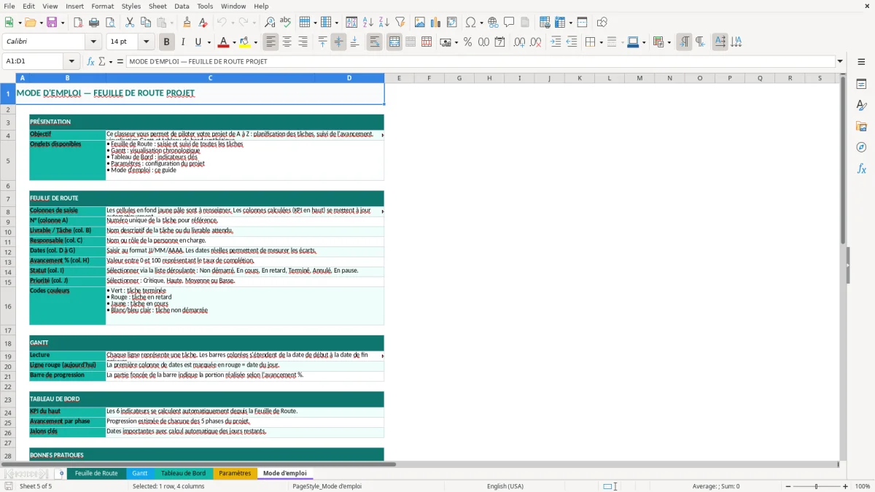Screen dimensions: 875x492
Task: Toggle Align Right
Action: [x=303, y=42]
